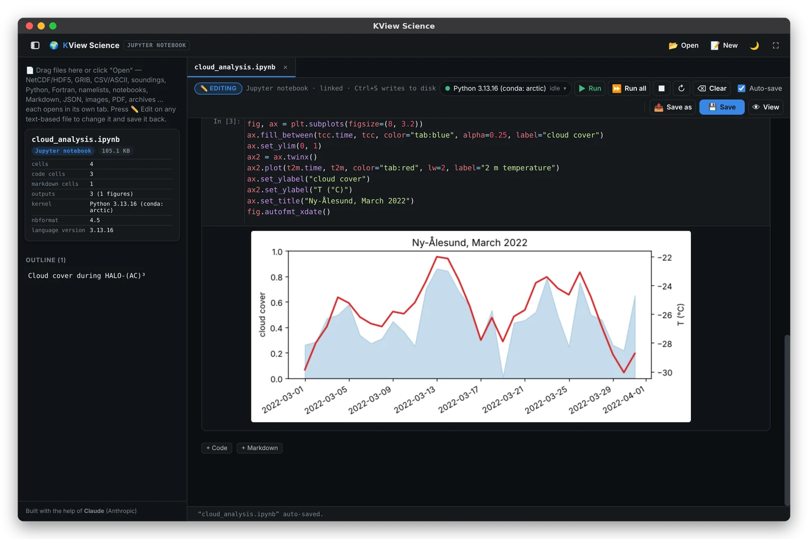Click the nbformat value 4.5
This screenshot has width=808, height=539.
tap(95, 220)
